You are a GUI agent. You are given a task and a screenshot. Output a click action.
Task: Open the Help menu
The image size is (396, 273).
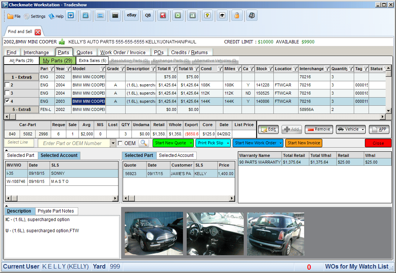click(x=56, y=16)
